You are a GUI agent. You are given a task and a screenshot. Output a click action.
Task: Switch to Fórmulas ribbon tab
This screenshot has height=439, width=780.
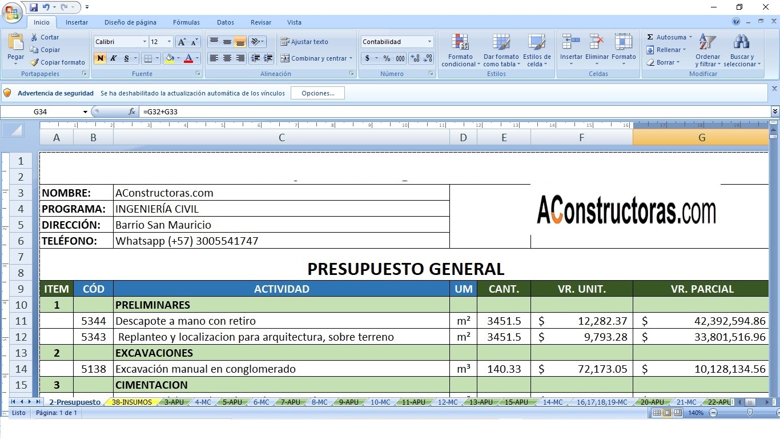click(x=186, y=22)
